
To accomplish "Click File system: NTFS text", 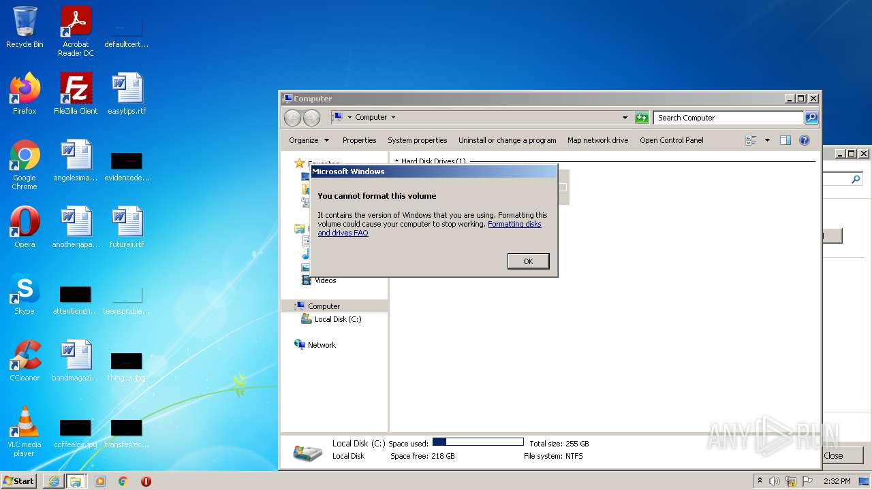I will [x=552, y=456].
